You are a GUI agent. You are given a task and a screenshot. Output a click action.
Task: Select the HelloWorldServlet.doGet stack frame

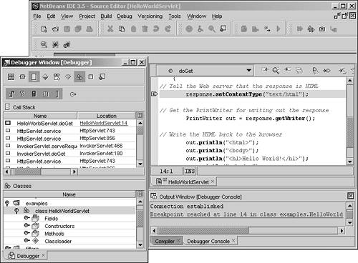(x=70, y=123)
